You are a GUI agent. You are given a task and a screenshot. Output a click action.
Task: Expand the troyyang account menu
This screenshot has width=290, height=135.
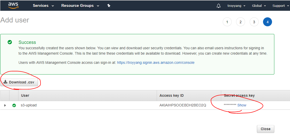tap(236, 6)
